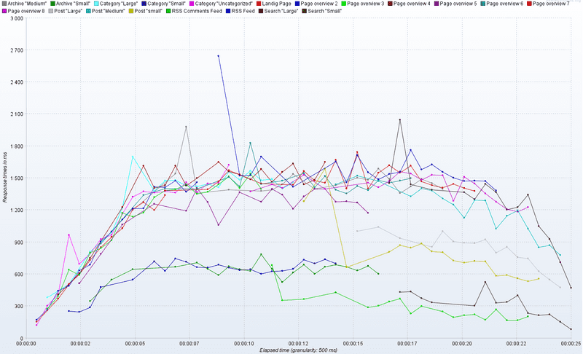Viewport: 583px width, 354px height.
Task: Click the "Elapsed time (granularity: 500 ms)" axis title
Action: (299, 350)
